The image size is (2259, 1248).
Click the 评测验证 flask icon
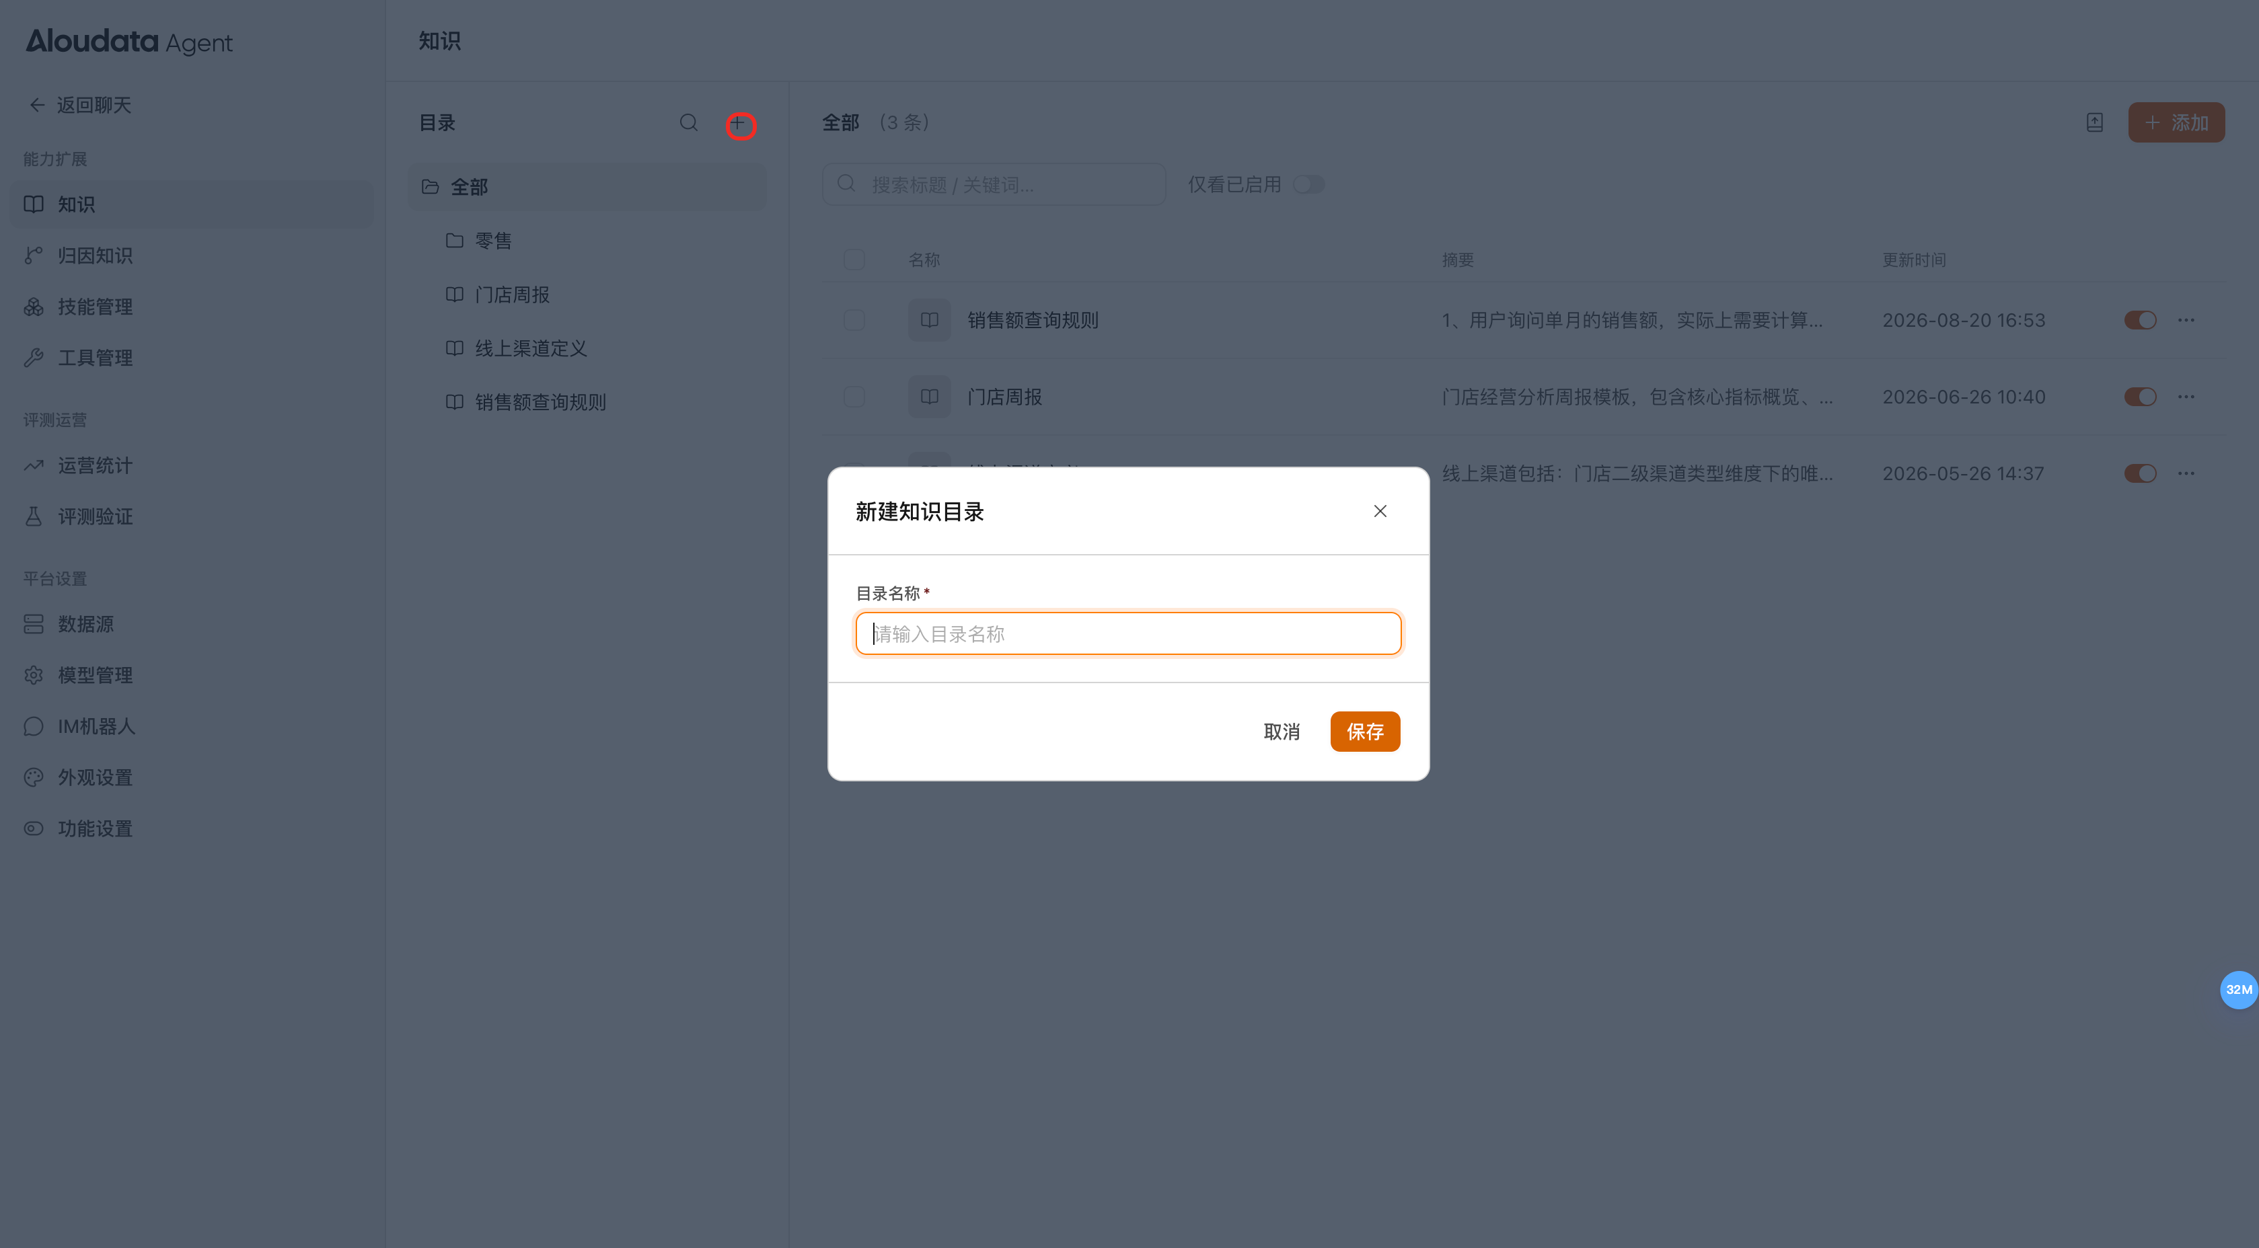coord(34,516)
